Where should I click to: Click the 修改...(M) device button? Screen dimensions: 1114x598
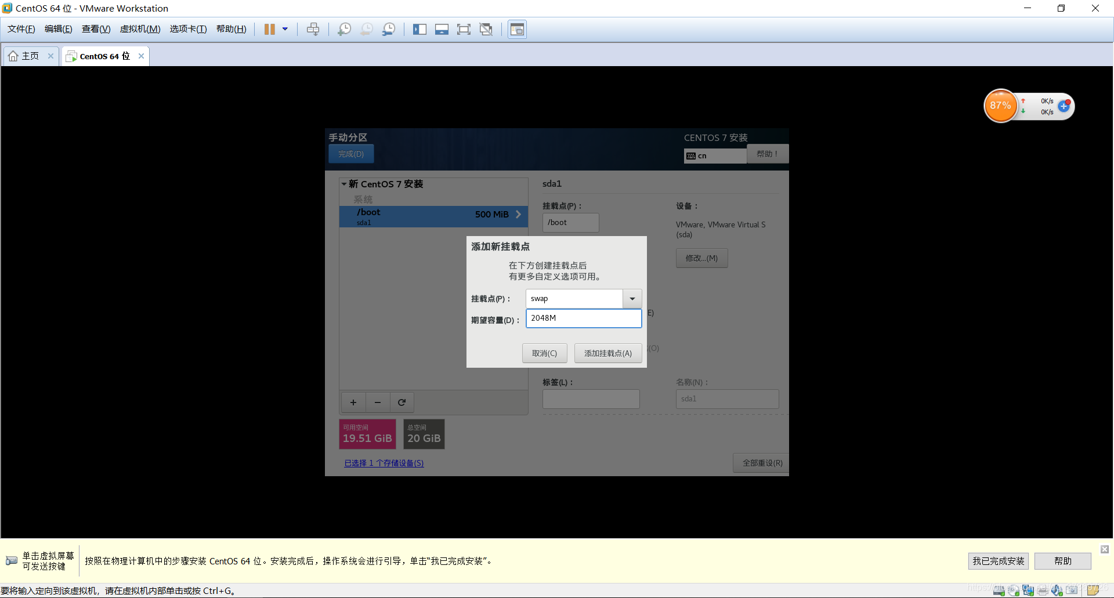point(701,258)
